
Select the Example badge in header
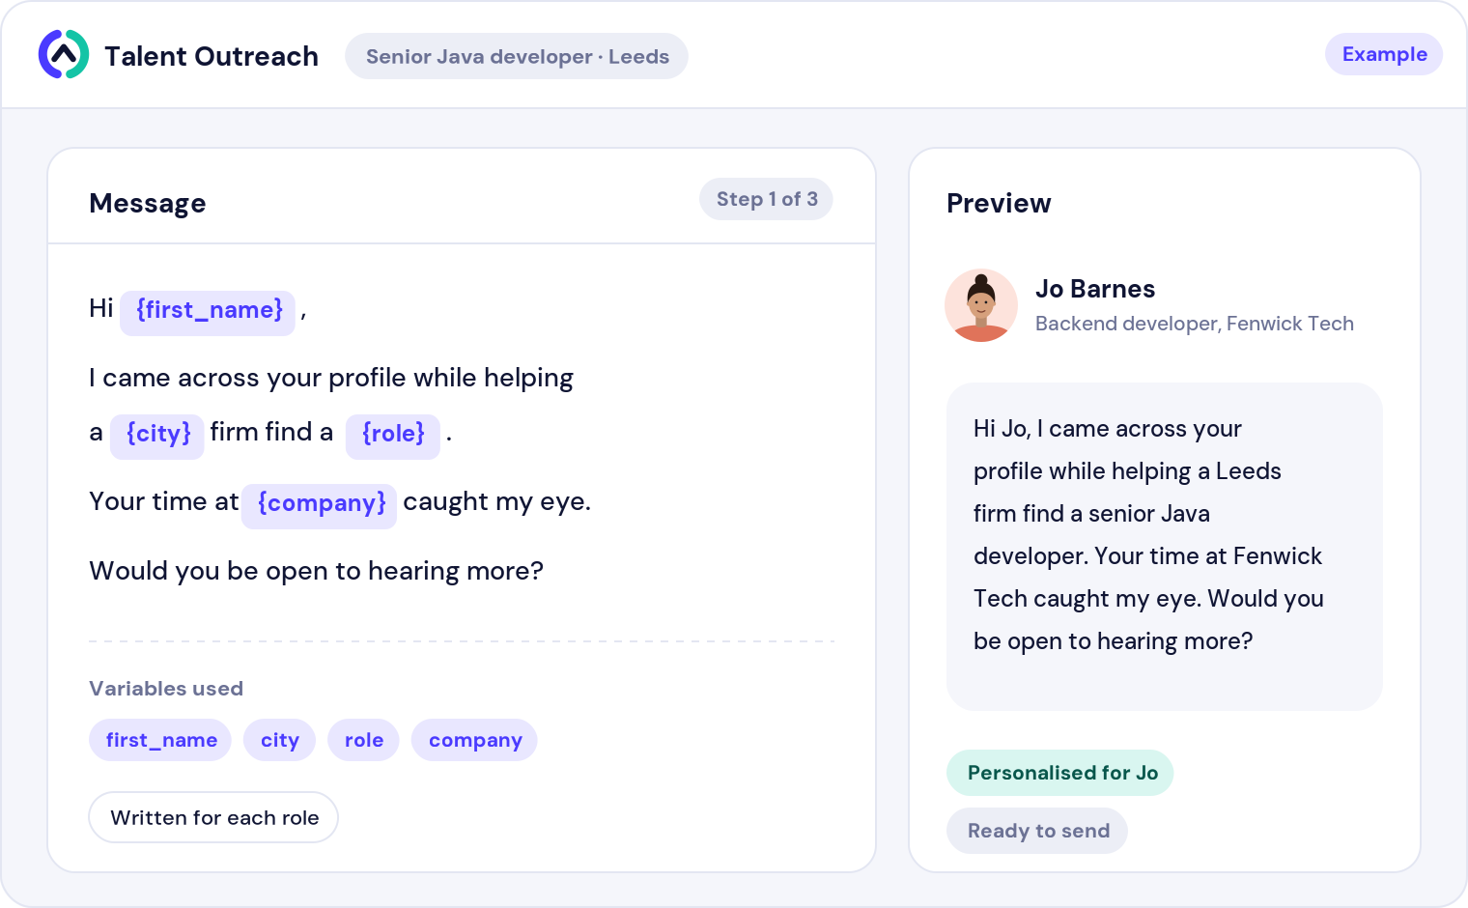tap(1384, 54)
